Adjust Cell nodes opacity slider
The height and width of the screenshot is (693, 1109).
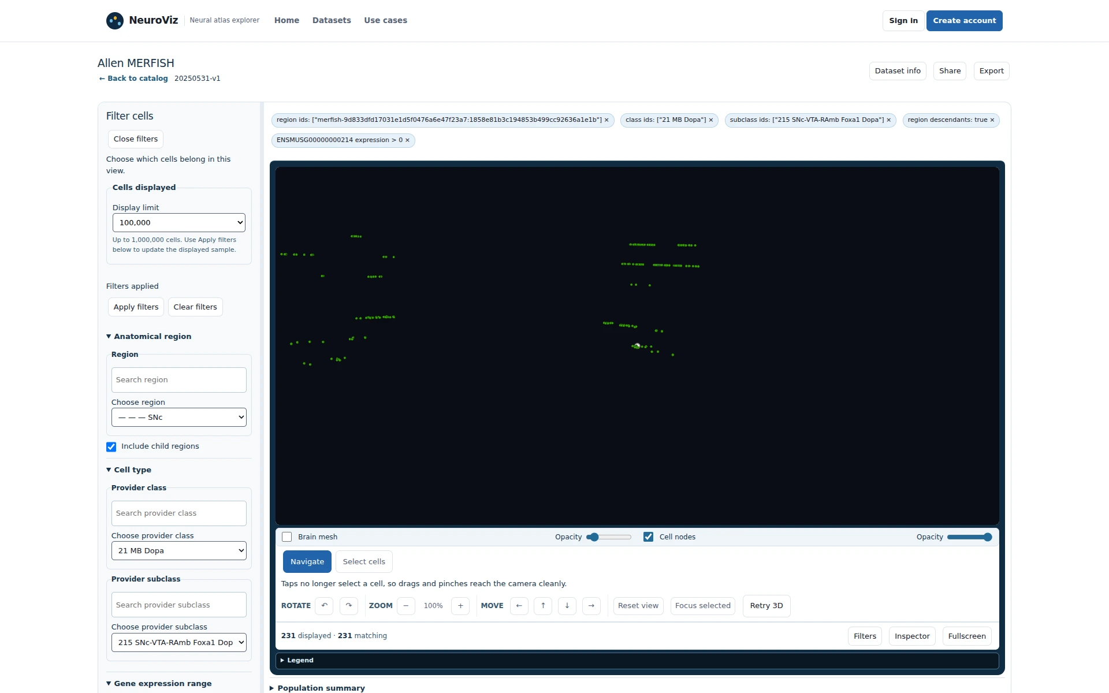coord(970,537)
